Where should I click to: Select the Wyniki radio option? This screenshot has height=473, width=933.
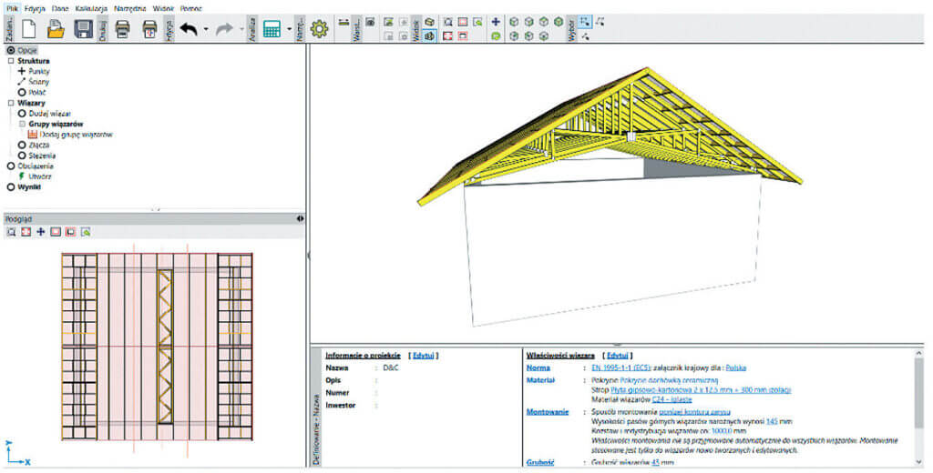[x=11, y=186]
